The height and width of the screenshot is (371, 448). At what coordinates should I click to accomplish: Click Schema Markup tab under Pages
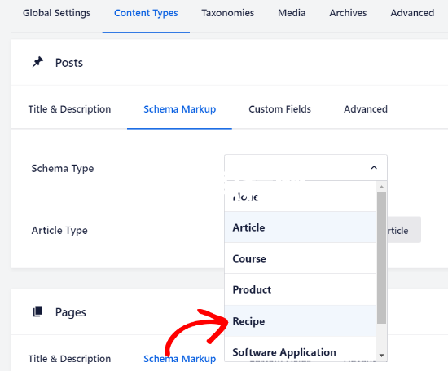(180, 359)
